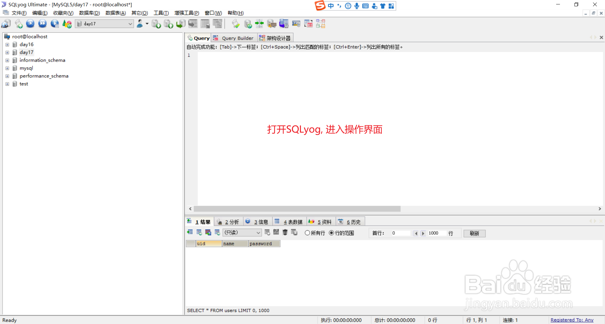Click the format query icon

coord(236,24)
